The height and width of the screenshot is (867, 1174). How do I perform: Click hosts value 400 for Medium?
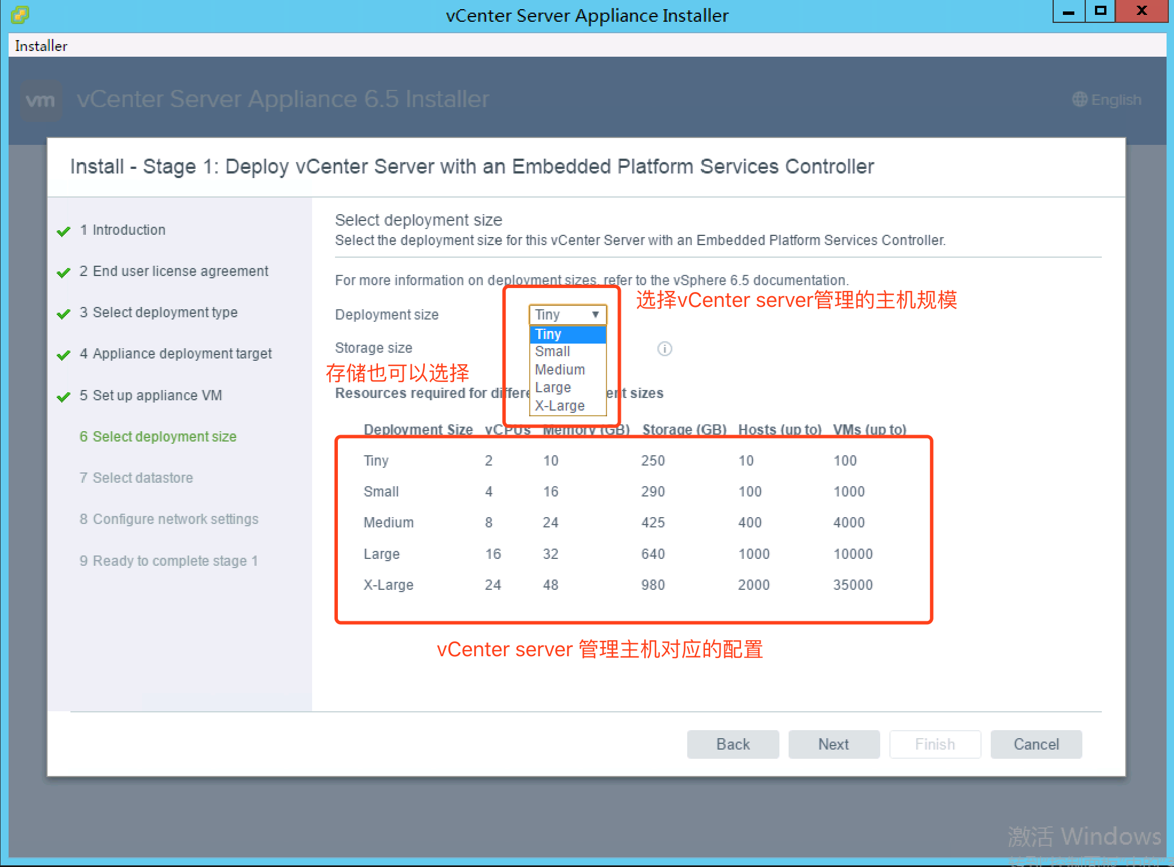pos(750,522)
